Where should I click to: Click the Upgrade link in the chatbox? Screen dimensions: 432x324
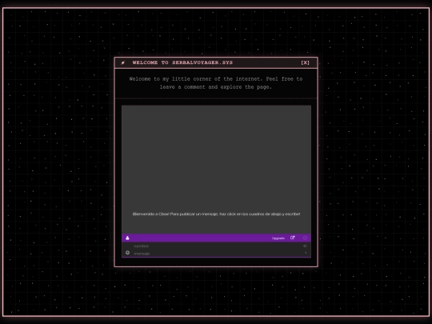pyautogui.click(x=278, y=238)
